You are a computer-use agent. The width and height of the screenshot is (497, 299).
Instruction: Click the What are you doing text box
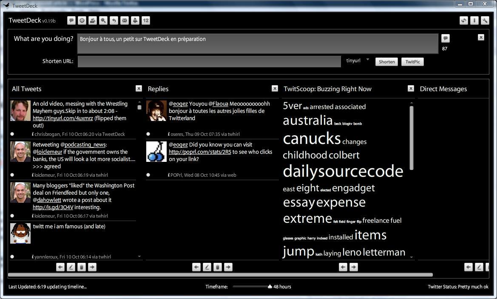click(258, 43)
